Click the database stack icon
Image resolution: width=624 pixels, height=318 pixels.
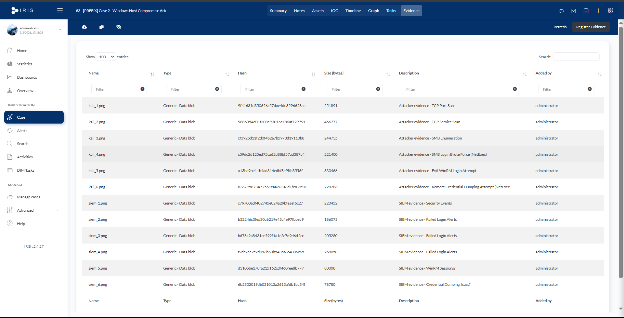pos(586,11)
